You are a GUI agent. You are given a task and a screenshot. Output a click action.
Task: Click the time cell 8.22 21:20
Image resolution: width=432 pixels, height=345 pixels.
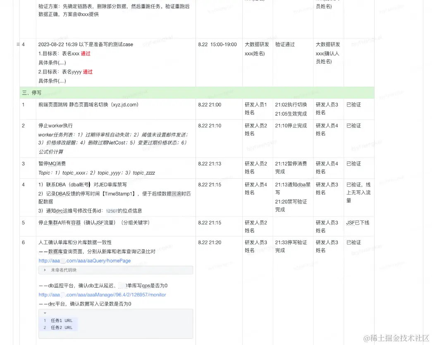tap(210, 242)
